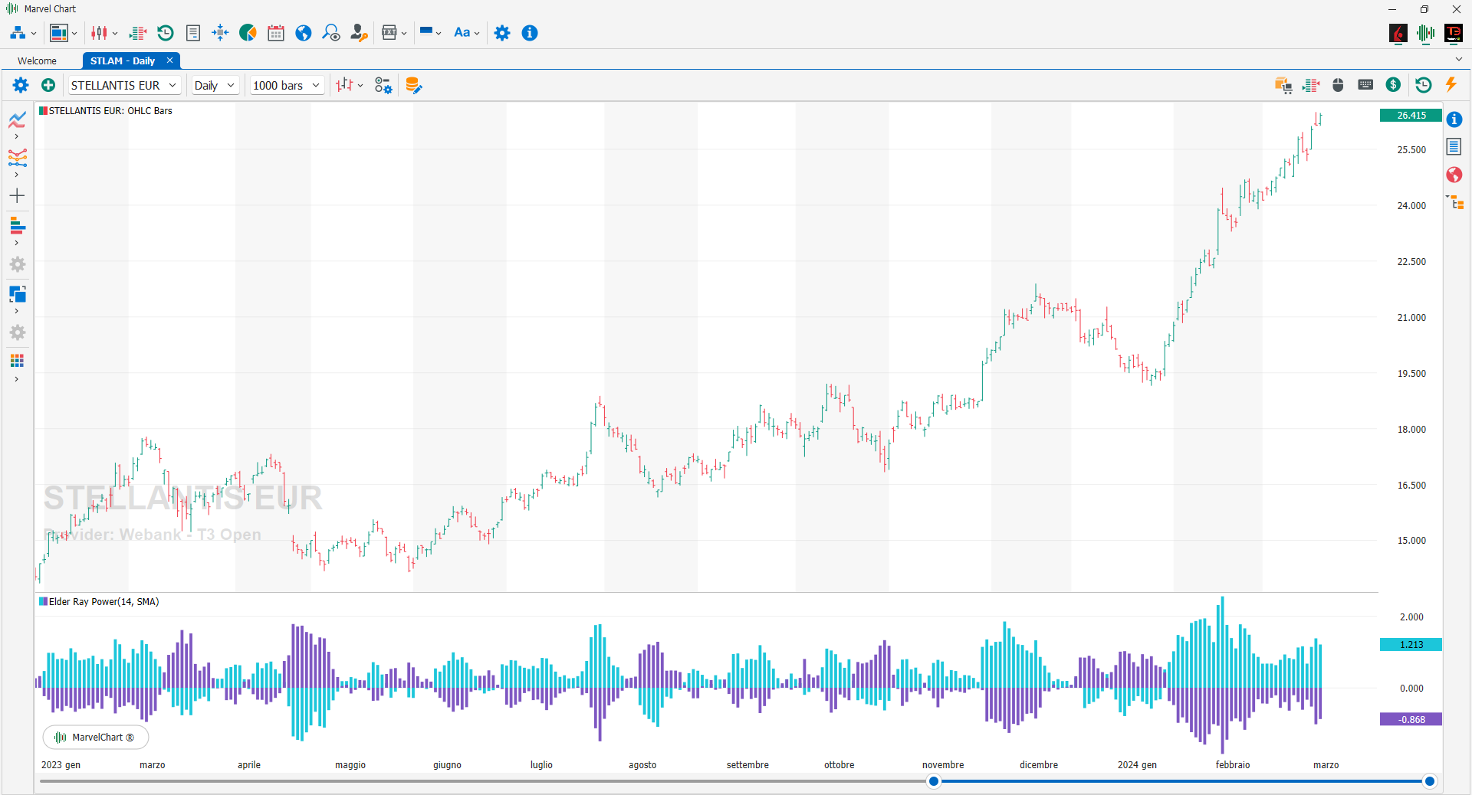Expand the 1000 bars dropdown
Viewport: 1472px width, 795px height.
point(287,85)
